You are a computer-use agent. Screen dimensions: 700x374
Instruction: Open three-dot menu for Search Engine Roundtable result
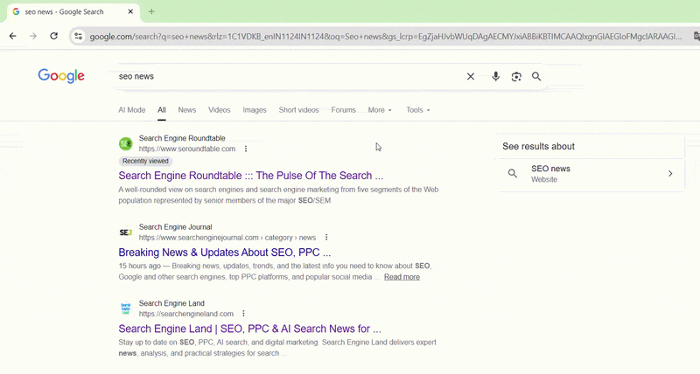(246, 149)
